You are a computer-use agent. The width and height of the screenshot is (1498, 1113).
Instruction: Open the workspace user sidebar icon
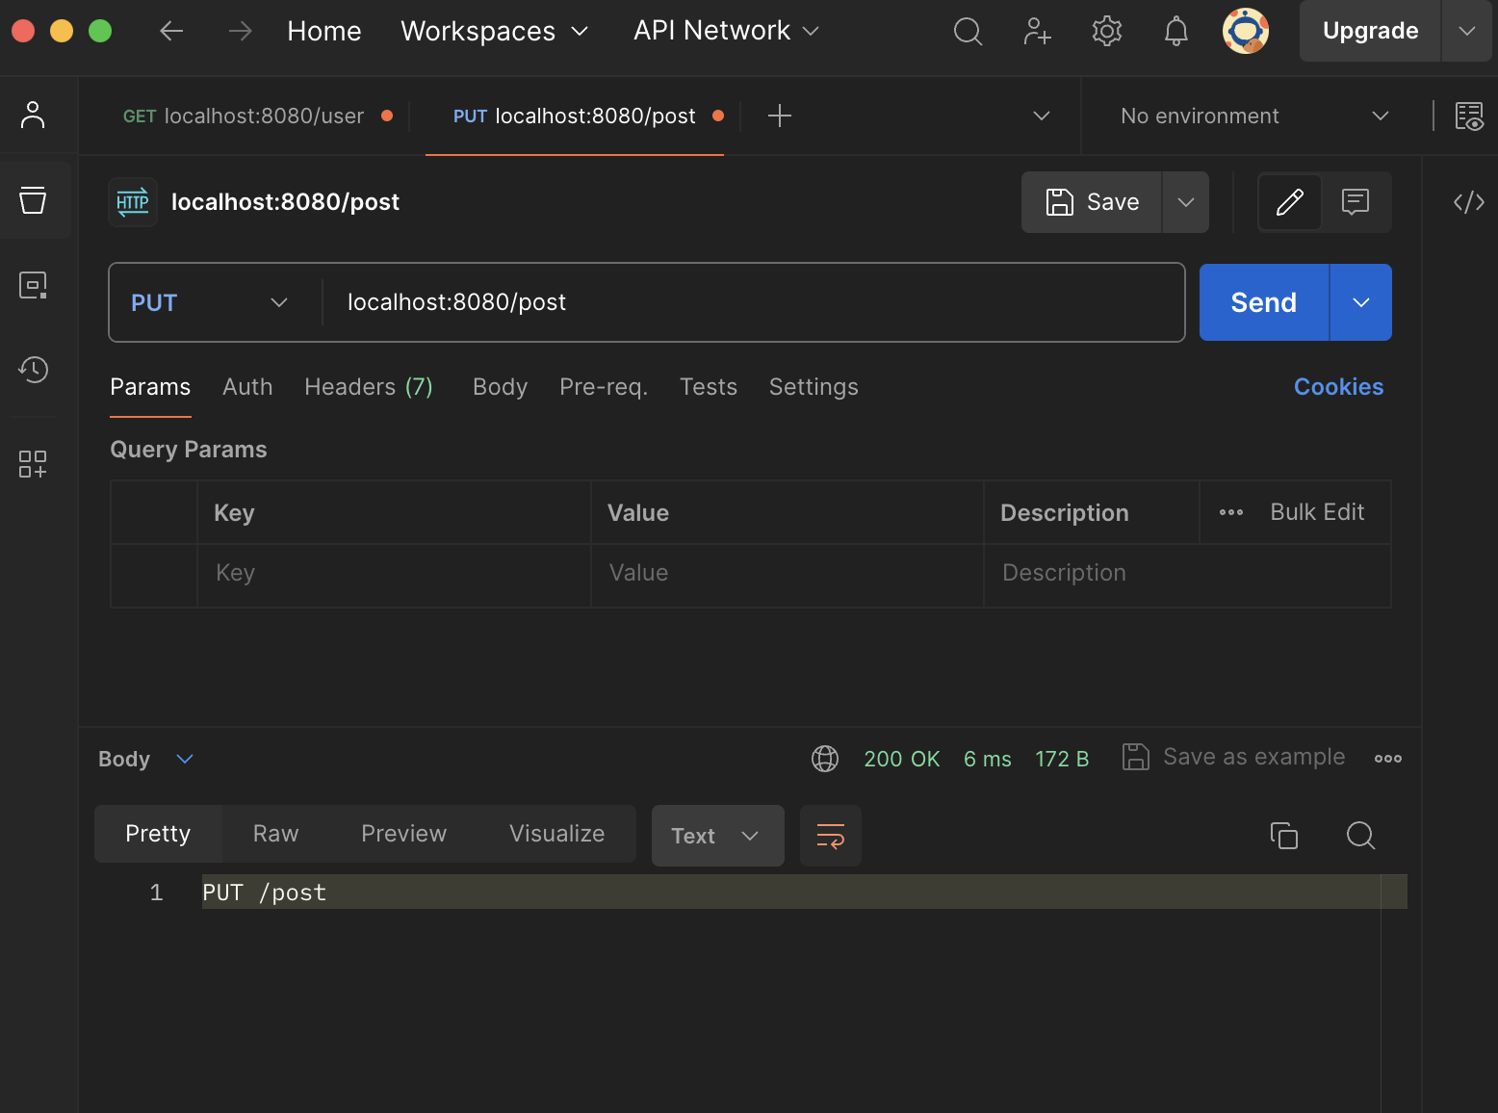[33, 116]
